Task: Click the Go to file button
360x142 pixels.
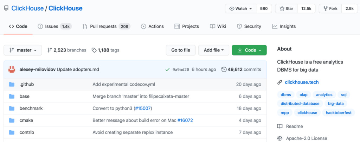Action: [181, 50]
